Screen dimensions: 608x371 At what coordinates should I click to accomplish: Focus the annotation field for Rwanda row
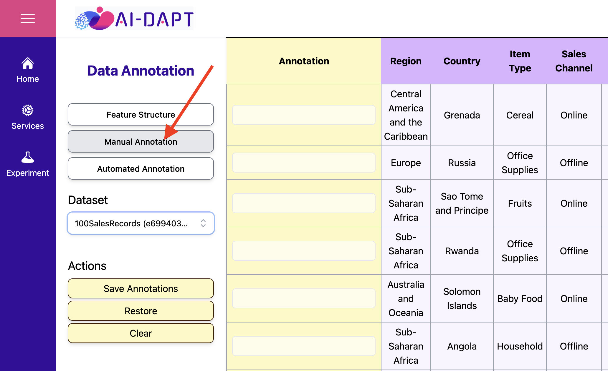tap(304, 251)
